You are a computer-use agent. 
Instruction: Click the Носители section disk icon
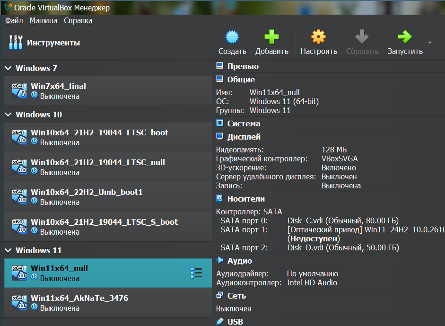(219, 198)
